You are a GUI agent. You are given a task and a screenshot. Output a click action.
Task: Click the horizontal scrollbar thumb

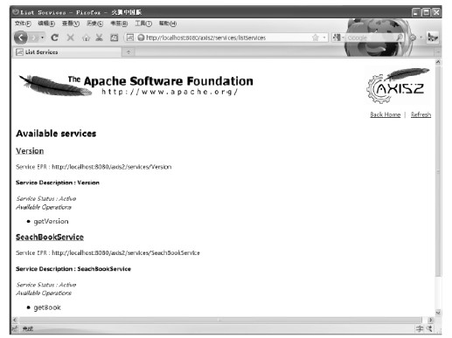point(220,320)
